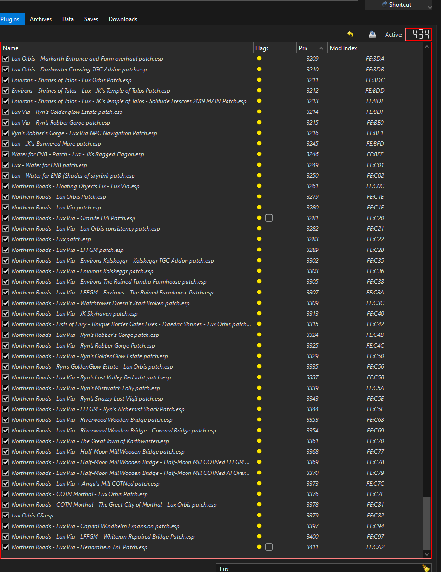
Task: Click yellow flag dot for Darkwater Crossing TGC Addon patch
Action: coord(259,69)
